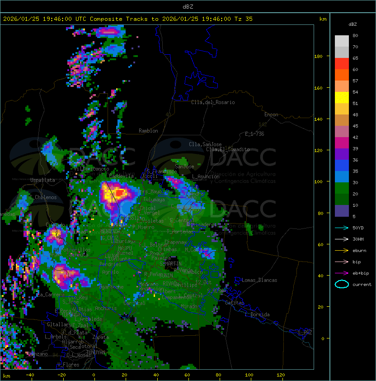Click the 'Tz 35' value in header

[x=244, y=19]
